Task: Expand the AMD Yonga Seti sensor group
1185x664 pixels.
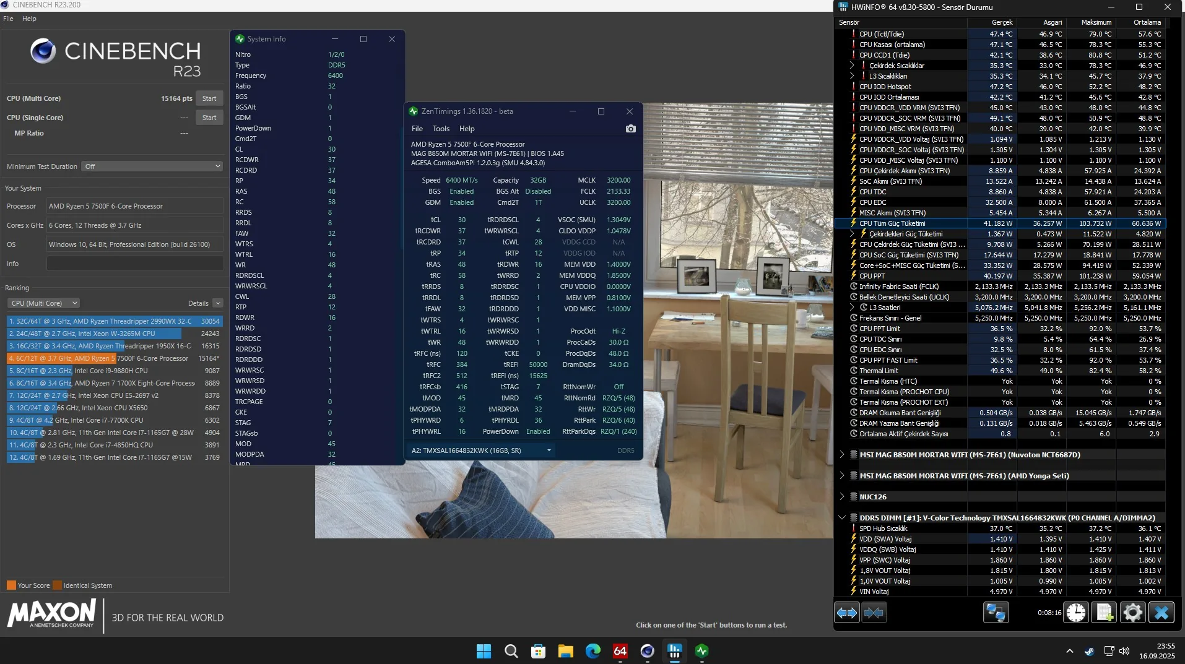Action: click(842, 476)
